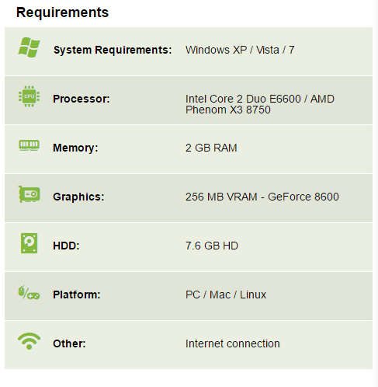Click the 256 MB VRAM GeForce 8600 text
Viewport: 378px width, 387px height.
point(262,197)
